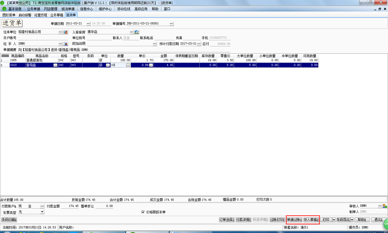Expand the 发票类型 dropdown
This screenshot has width=388, height=233.
coord(42,212)
